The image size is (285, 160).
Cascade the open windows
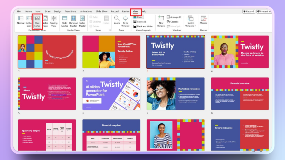173,22
